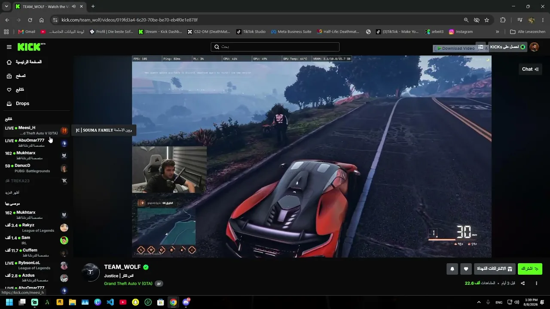The width and height of the screenshot is (550, 309).
Task: Click the Rakyz channel avatar
Action: click(64, 227)
